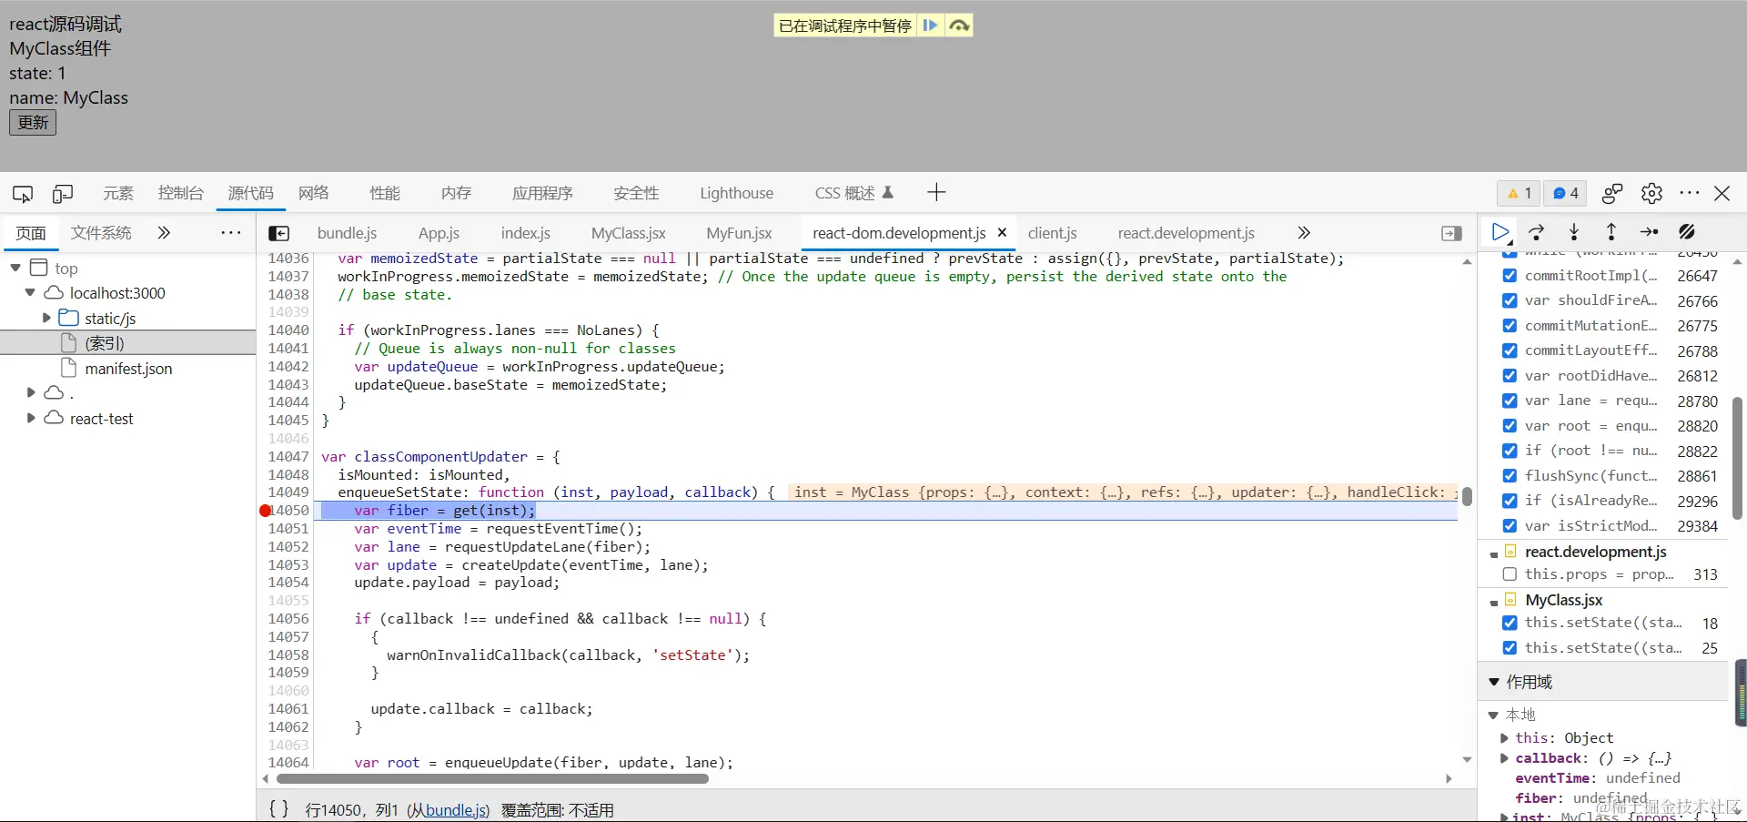1747x822 pixels.
Task: Close the react-dom.development.js tab
Action: tap(1002, 233)
